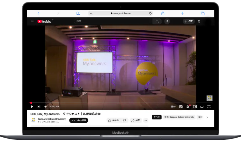Toggle autoplay switch in player

coord(173,107)
